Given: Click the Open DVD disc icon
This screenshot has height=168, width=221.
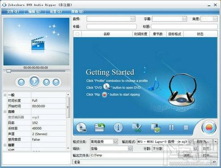Looking at the screenshot, I should click(81, 127).
